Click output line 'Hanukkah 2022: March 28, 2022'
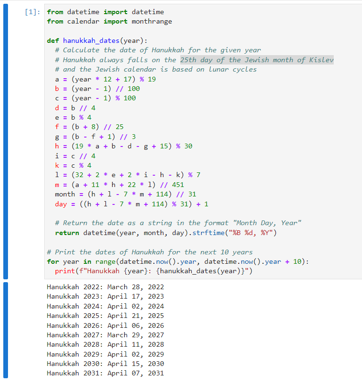 tap(105, 287)
